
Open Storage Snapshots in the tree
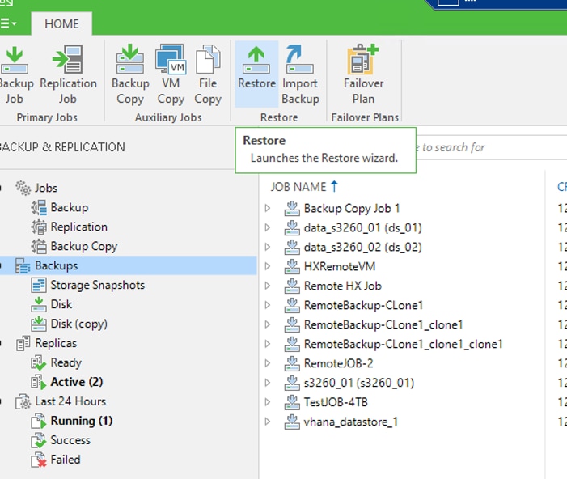pos(97,285)
